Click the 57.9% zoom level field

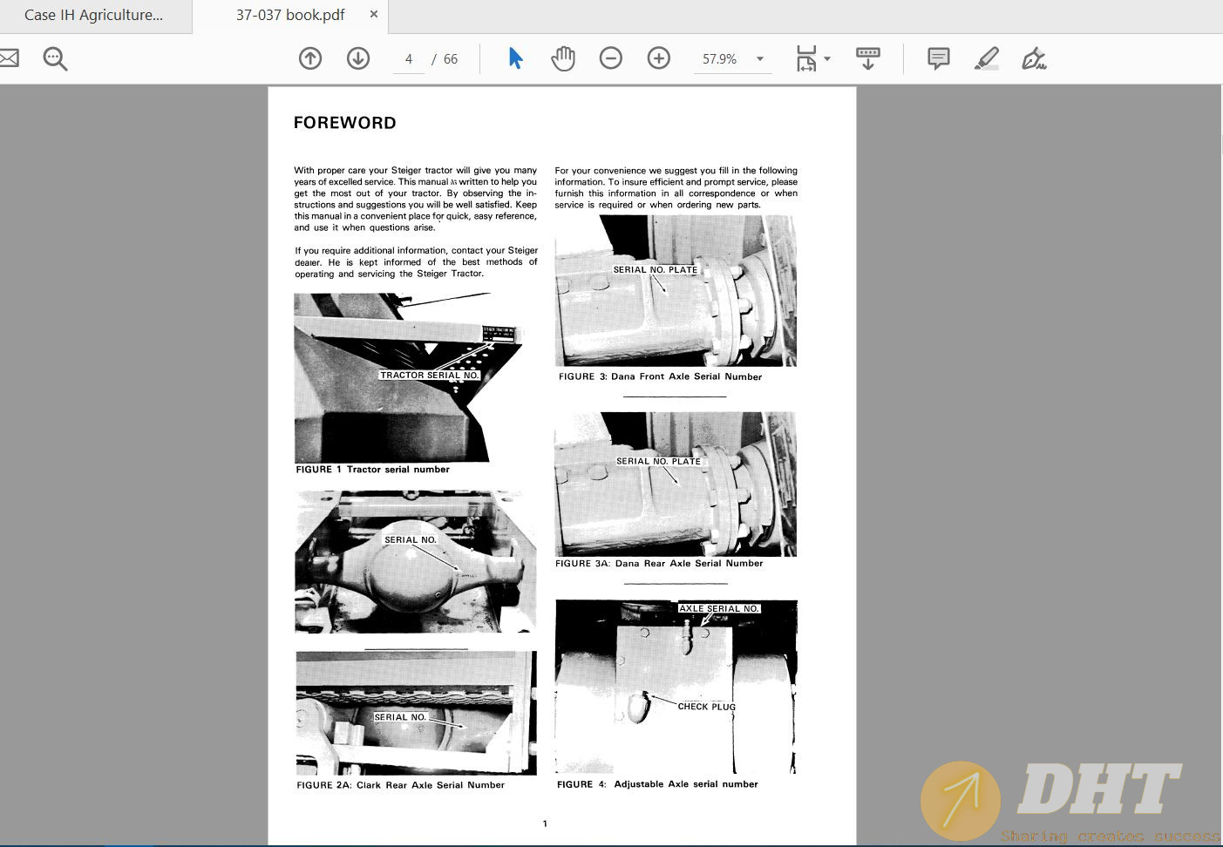pos(720,59)
